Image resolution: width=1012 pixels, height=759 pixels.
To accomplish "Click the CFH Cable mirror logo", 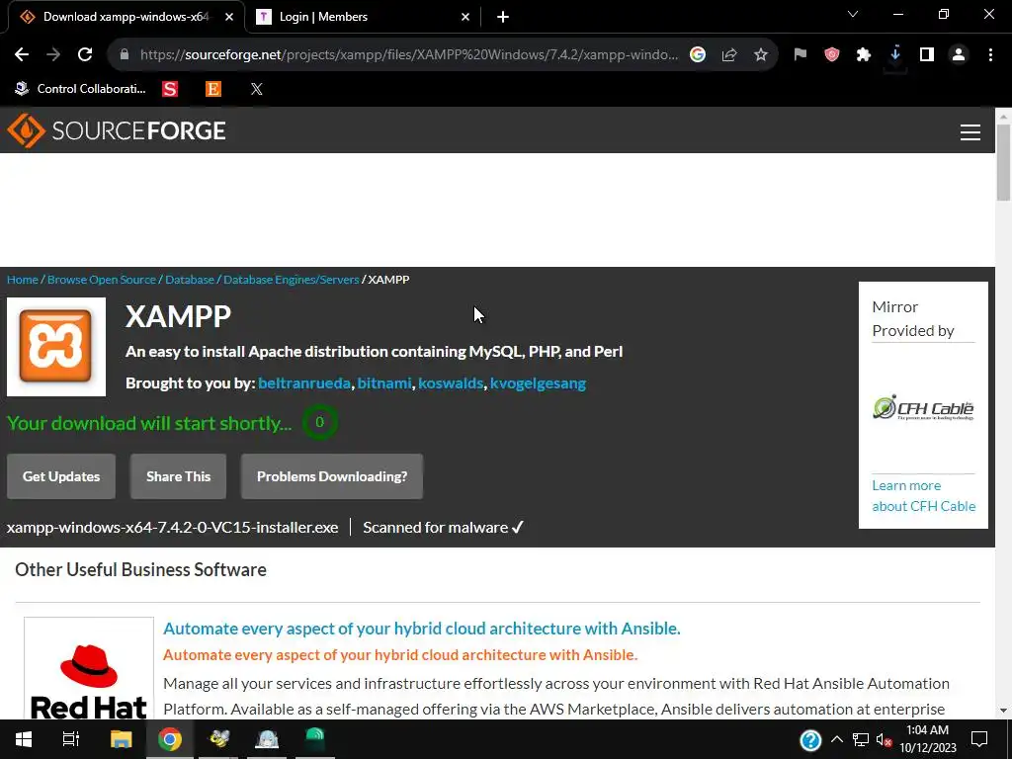I will 924,408.
